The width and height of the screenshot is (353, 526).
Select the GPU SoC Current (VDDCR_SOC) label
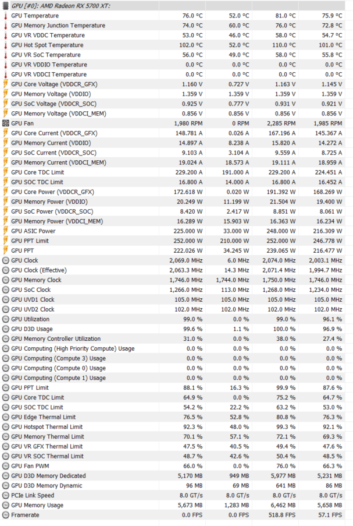(54, 153)
